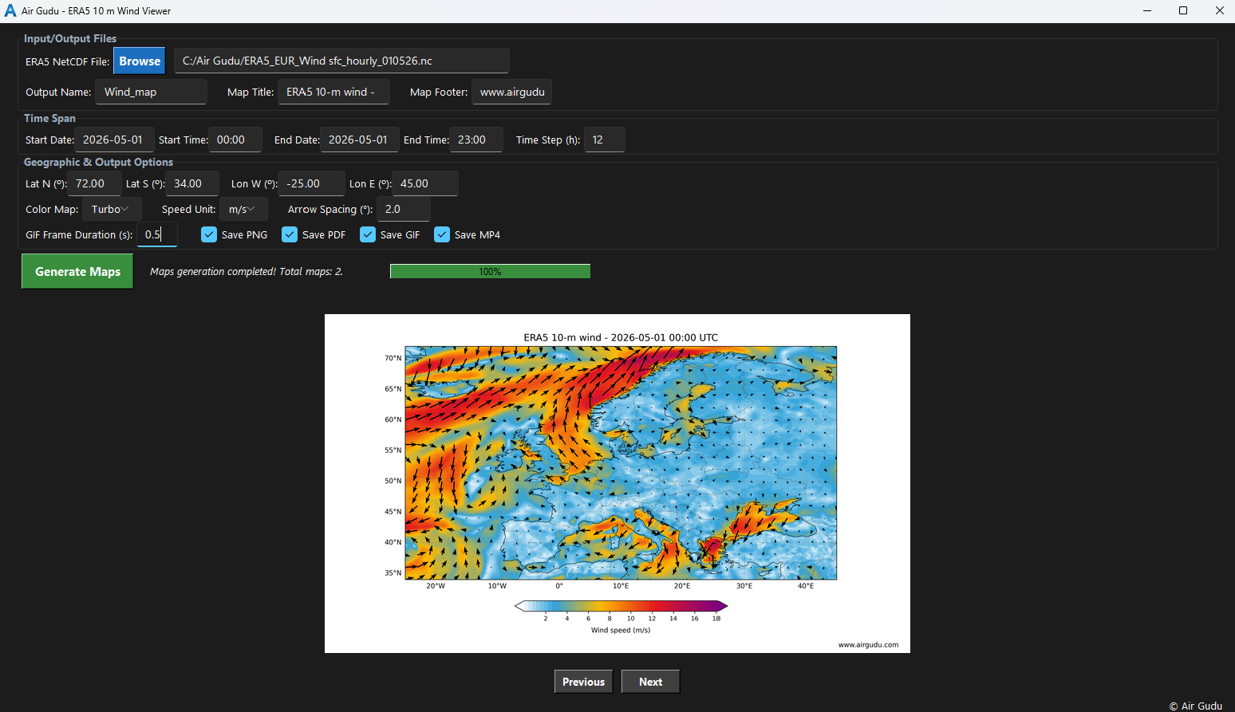Click the Lat S field
This screenshot has width=1235, height=712.
point(192,183)
